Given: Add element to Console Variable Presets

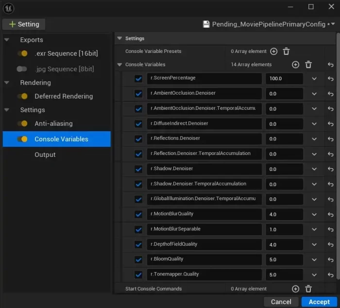Looking at the screenshot, I should 273,51.
